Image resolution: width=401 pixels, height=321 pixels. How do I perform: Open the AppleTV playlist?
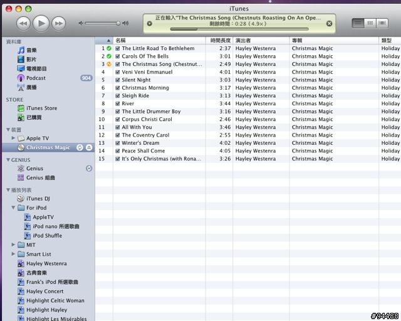(x=43, y=217)
